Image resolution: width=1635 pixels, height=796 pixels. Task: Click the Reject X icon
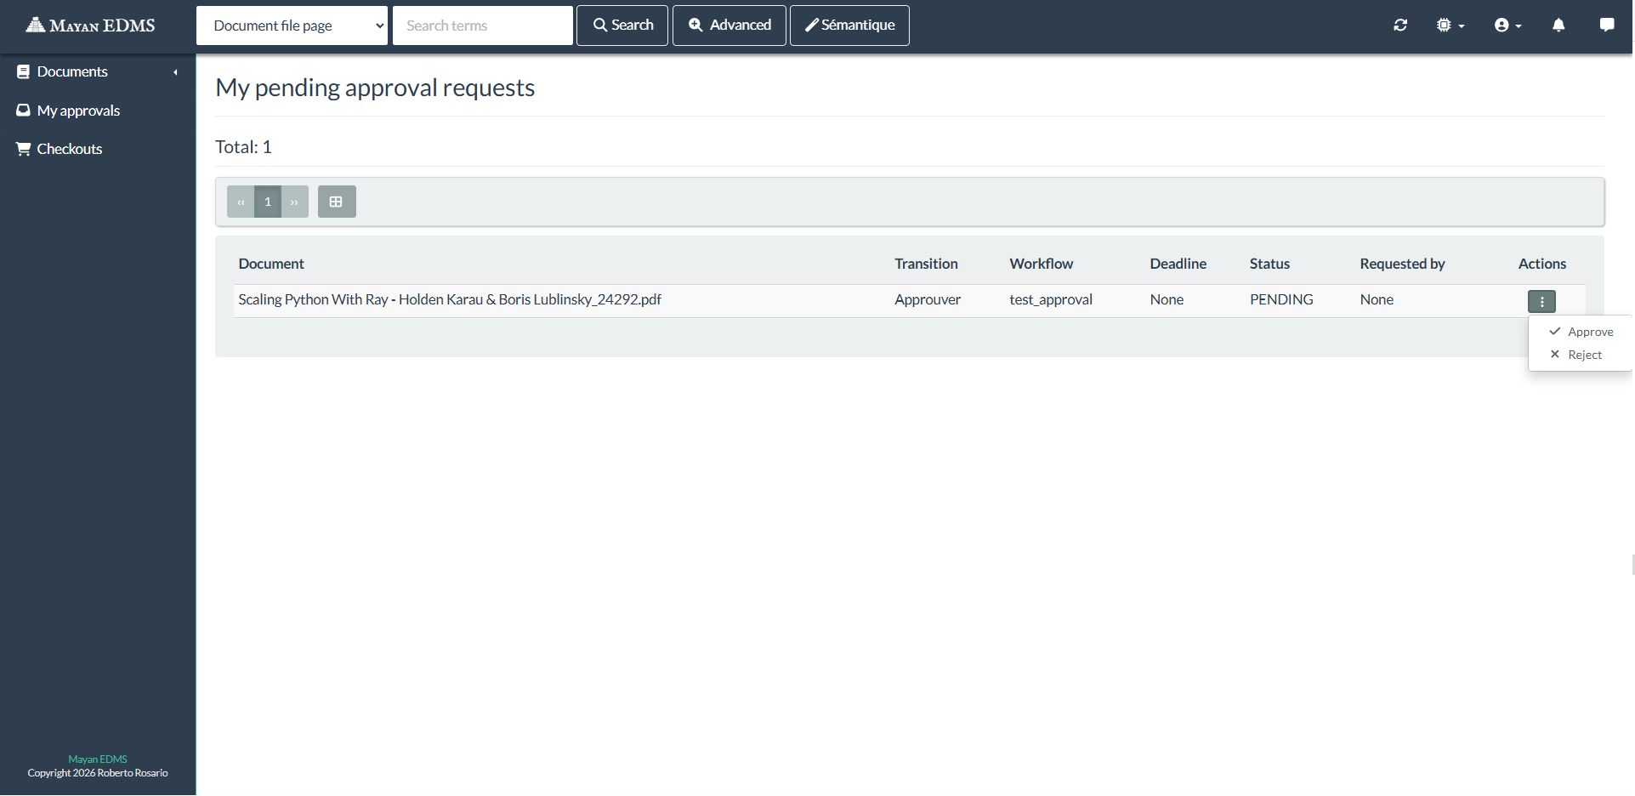click(x=1554, y=354)
